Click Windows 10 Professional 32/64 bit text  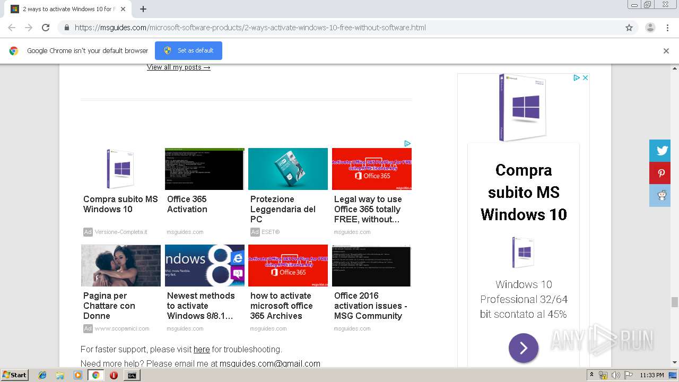coord(524,299)
